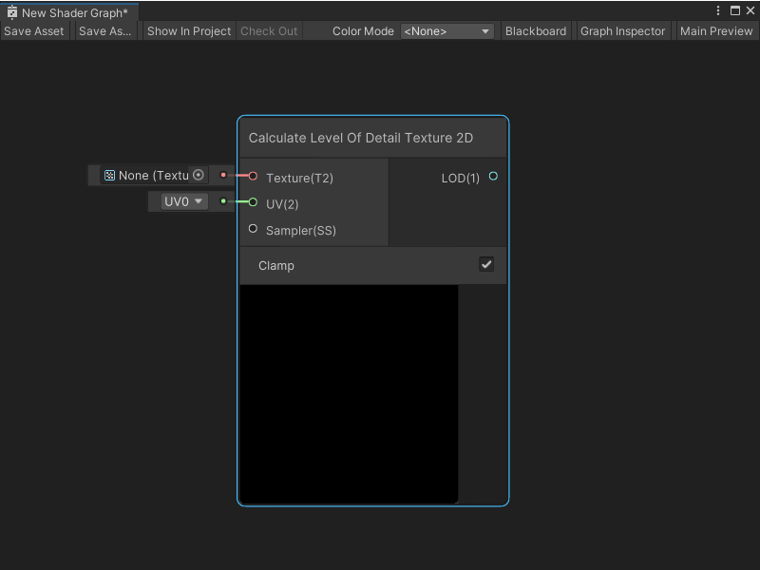
Task: Click the texture asset icon beside None
Action: [109, 175]
